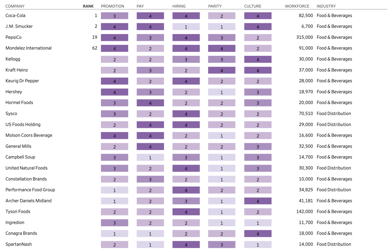Click the PROMOTION column header
Screen dimensions: 392x252
(x=113, y=6)
